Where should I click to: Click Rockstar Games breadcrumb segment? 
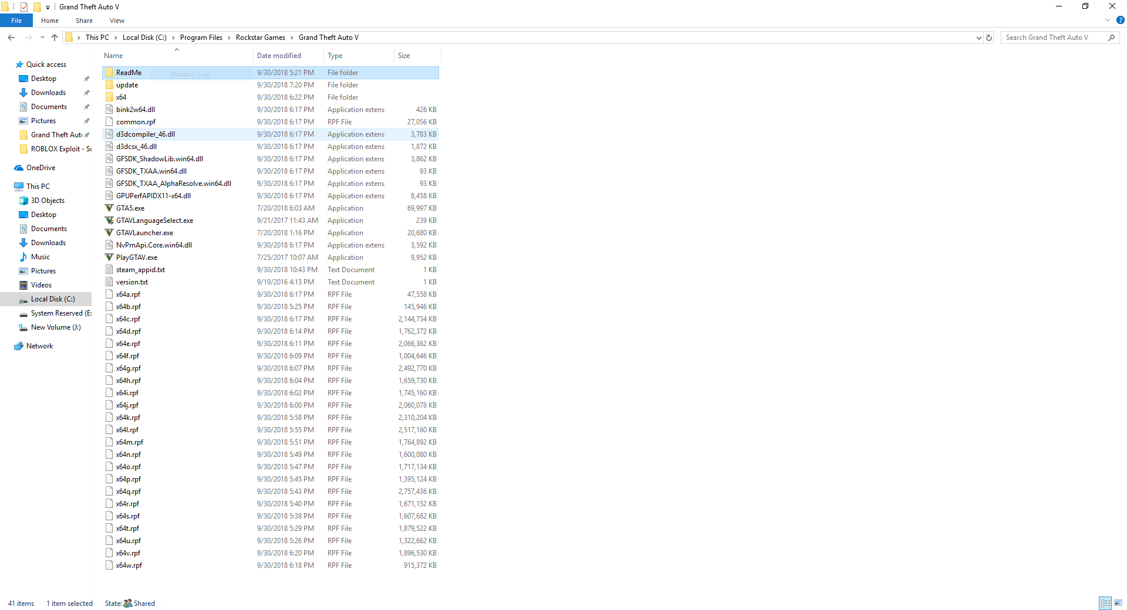(x=261, y=38)
